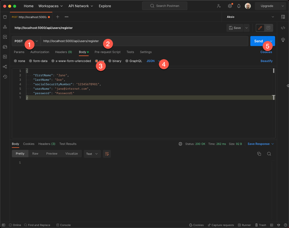Image resolution: width=289 pixels, height=228 pixels.
Task: Open the Collections sidebar panel
Action: coord(5,17)
